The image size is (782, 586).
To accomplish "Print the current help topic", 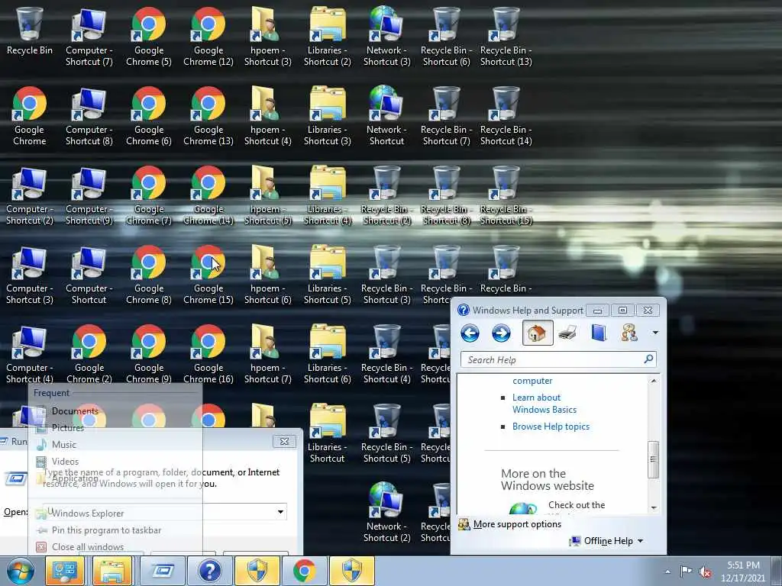I will tap(567, 333).
